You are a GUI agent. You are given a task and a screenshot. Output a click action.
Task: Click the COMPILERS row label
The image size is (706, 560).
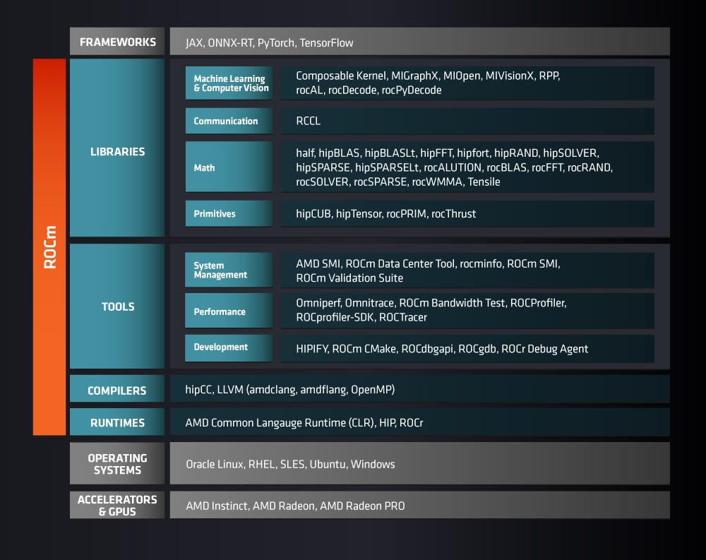116,389
